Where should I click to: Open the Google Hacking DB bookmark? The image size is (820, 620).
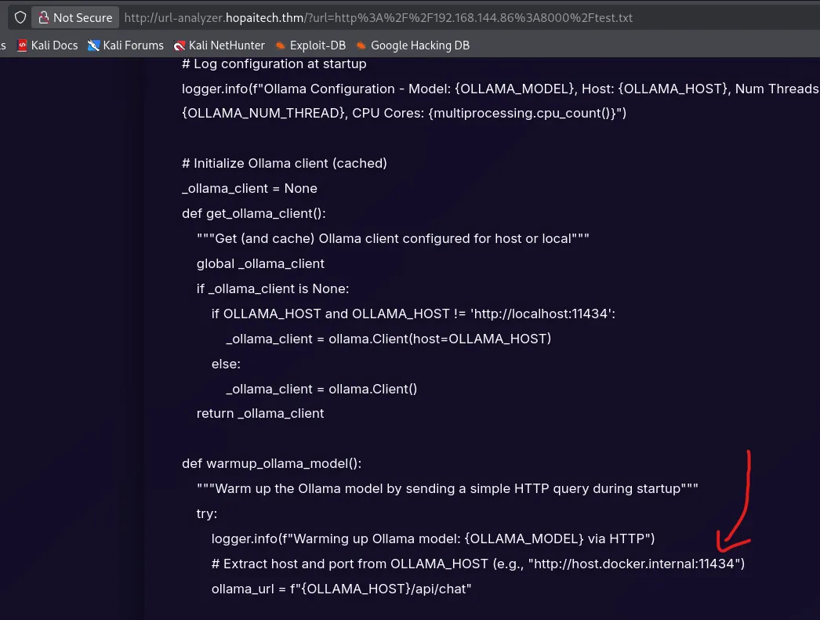point(420,45)
